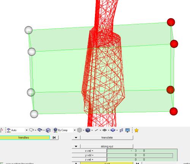This screenshot has height=164, width=190.
Task: Click the blue flat block icon
Action: pyautogui.click(x=113, y=130)
